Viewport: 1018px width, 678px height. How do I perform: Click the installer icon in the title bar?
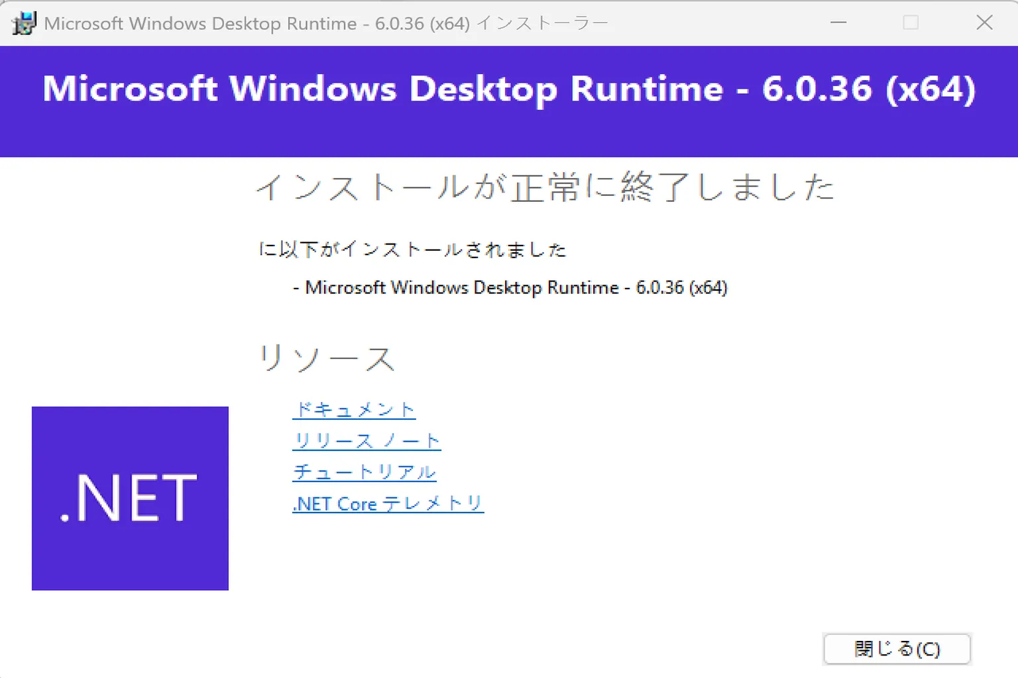(x=24, y=23)
